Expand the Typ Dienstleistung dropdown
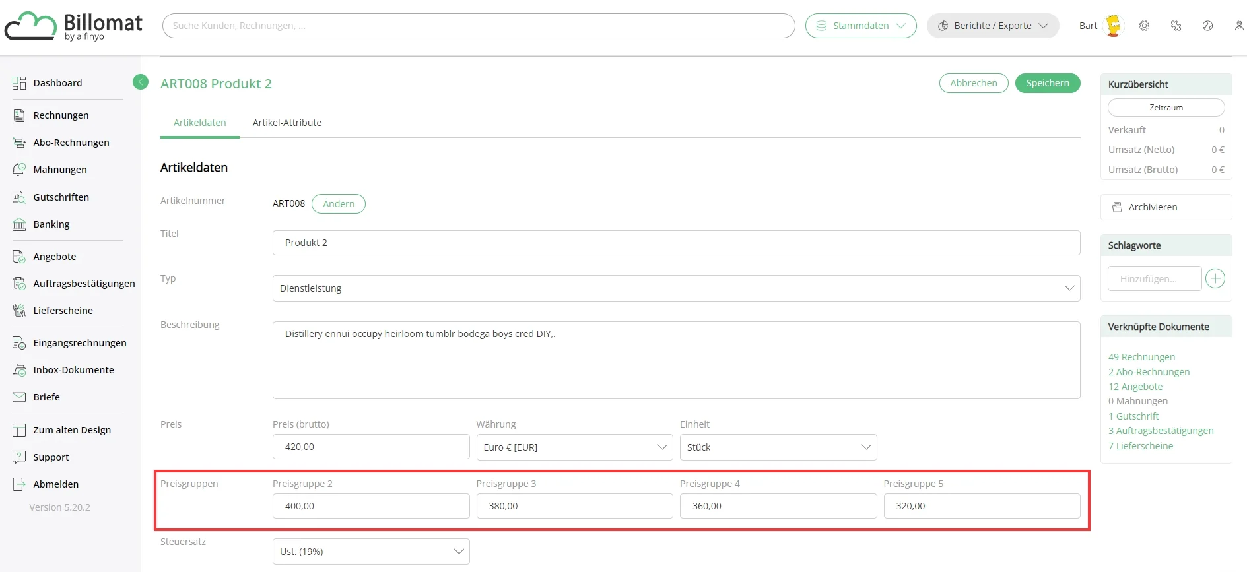 tap(676, 288)
